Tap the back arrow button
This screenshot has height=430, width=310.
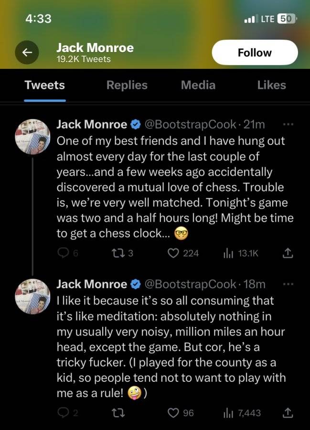pyautogui.click(x=27, y=53)
